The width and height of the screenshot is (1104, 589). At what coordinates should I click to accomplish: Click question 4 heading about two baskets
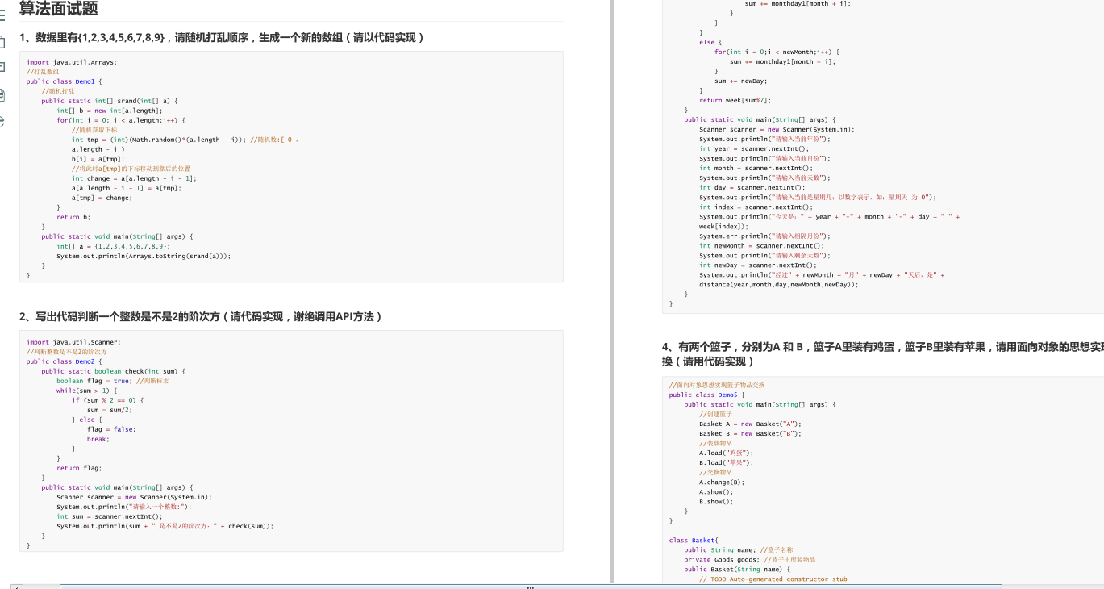point(883,353)
